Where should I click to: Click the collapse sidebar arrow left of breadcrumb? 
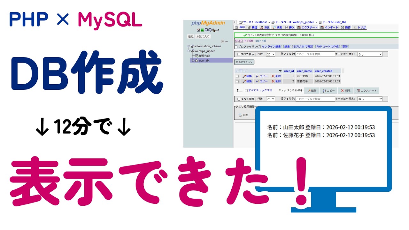pos(235,22)
